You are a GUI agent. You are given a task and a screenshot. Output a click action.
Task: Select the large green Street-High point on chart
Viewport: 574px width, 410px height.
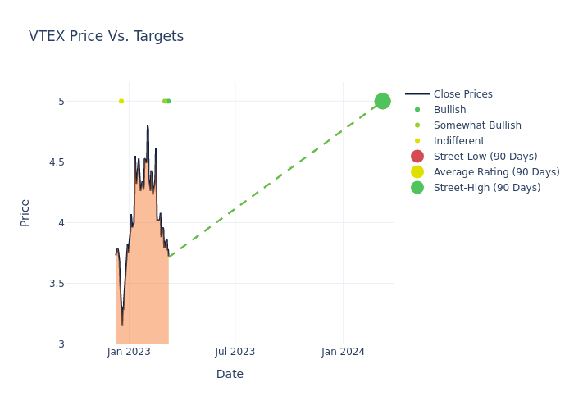382,101
